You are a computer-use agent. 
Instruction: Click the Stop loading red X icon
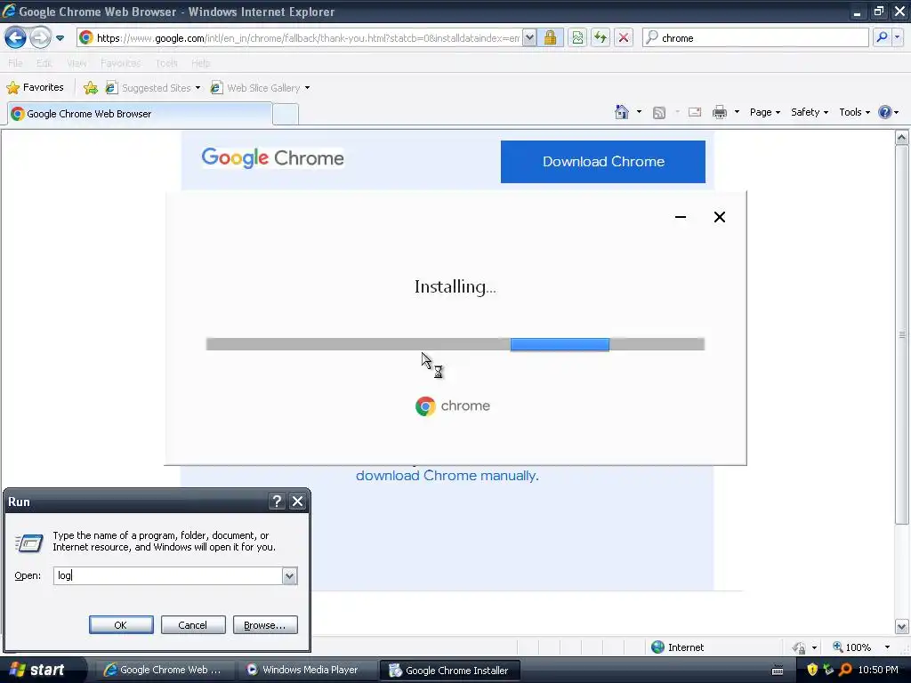click(624, 38)
